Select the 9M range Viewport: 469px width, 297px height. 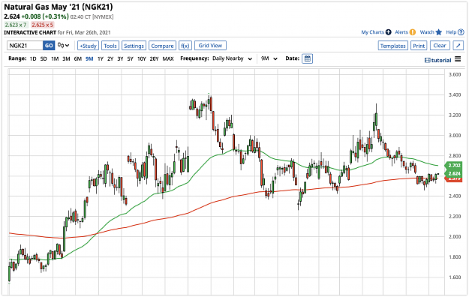pyautogui.click(x=89, y=58)
